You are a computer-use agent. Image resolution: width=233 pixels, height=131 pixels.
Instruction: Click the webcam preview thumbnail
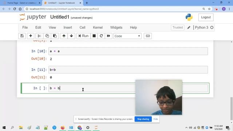(159, 97)
